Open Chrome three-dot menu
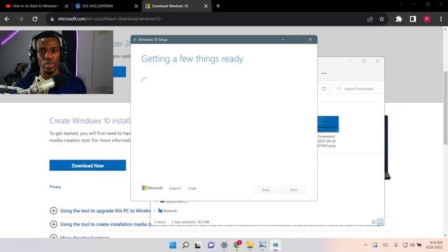 441,19
